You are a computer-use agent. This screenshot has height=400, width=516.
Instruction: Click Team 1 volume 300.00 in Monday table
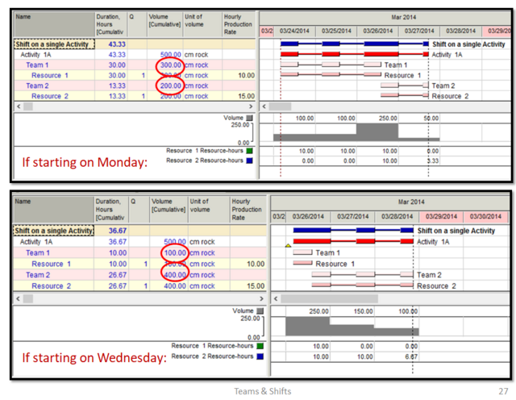170,65
